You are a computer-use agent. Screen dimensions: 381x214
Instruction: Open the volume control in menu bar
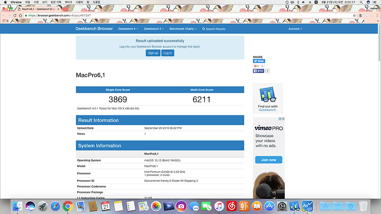click(304, 2)
